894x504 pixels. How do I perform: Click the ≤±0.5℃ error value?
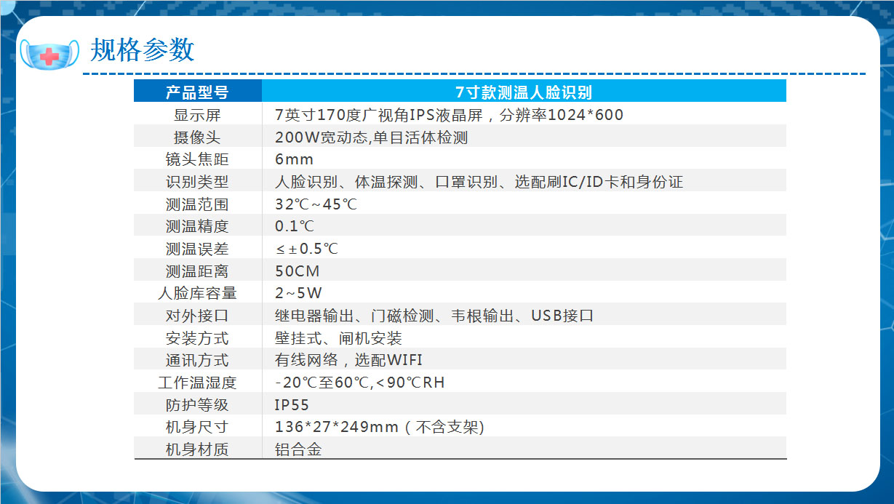pos(306,249)
